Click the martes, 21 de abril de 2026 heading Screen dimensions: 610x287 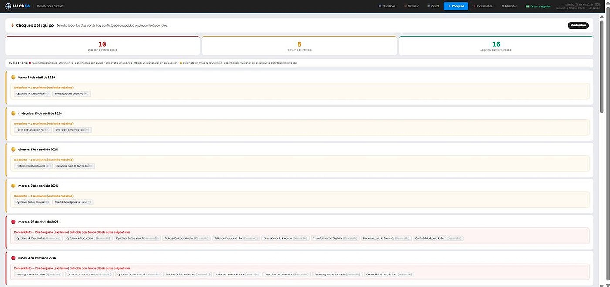coord(38,186)
